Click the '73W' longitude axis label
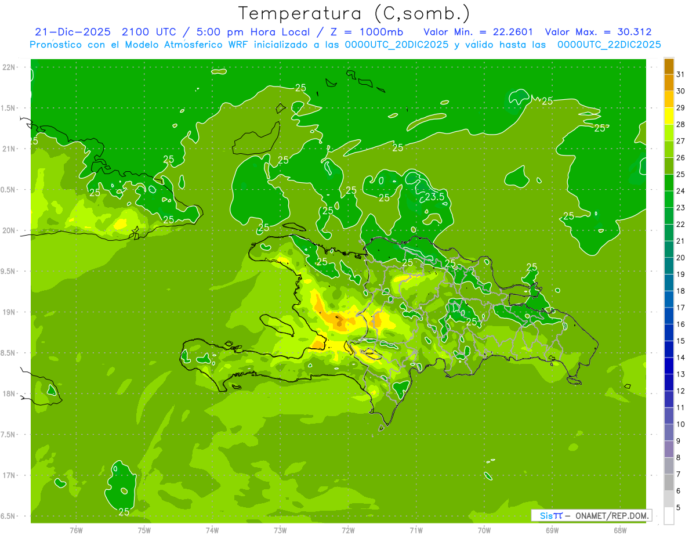Screen dimensions: 696x538 point(280,530)
